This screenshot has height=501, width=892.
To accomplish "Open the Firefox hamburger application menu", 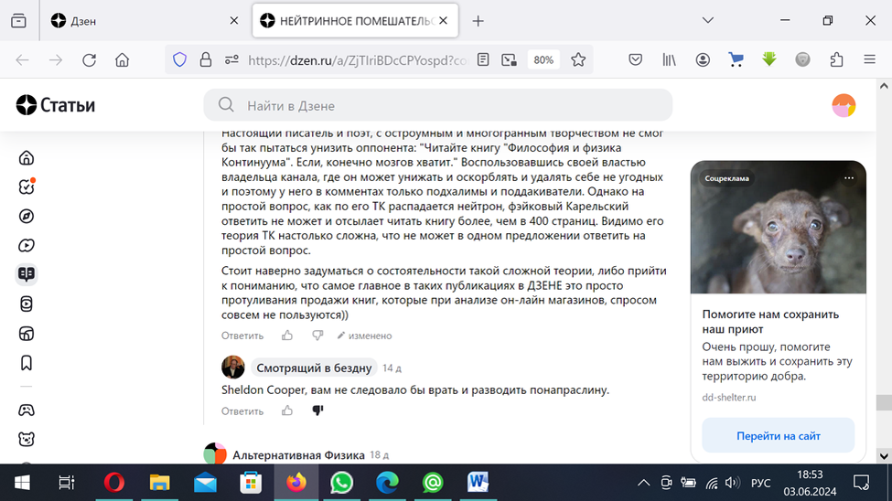I will tap(869, 59).
